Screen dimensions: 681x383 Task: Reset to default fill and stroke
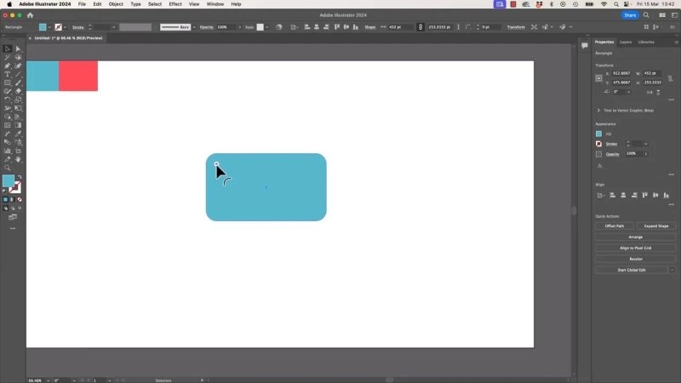pos(5,191)
